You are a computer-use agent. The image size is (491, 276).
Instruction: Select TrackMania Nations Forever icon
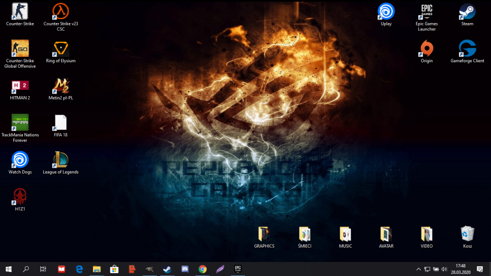pos(20,128)
